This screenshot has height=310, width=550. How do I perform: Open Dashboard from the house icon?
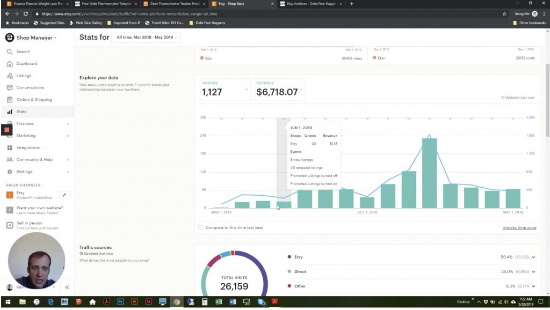coord(10,63)
